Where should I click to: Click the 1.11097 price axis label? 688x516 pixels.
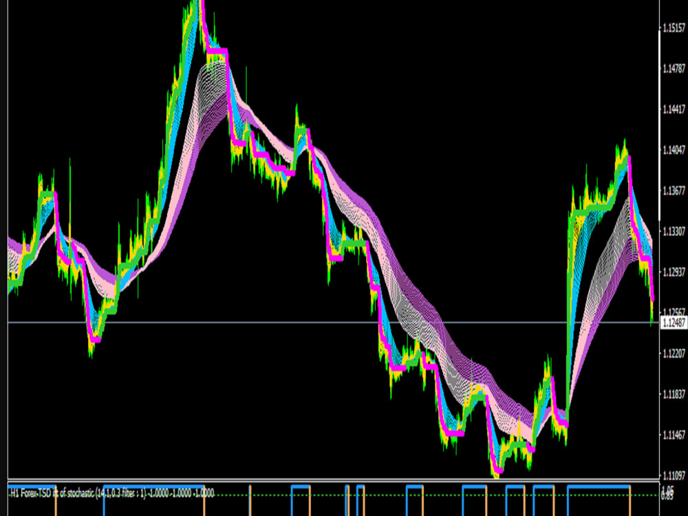[x=674, y=475]
